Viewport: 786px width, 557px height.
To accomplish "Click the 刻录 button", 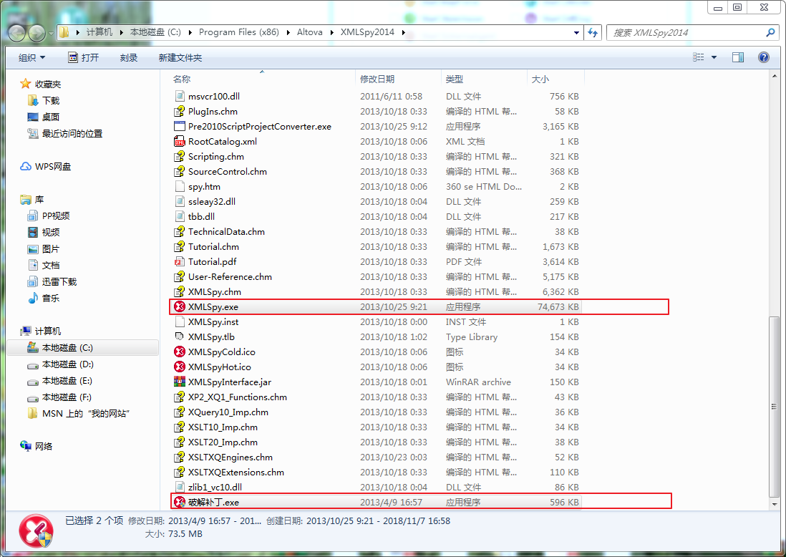I will coord(128,57).
